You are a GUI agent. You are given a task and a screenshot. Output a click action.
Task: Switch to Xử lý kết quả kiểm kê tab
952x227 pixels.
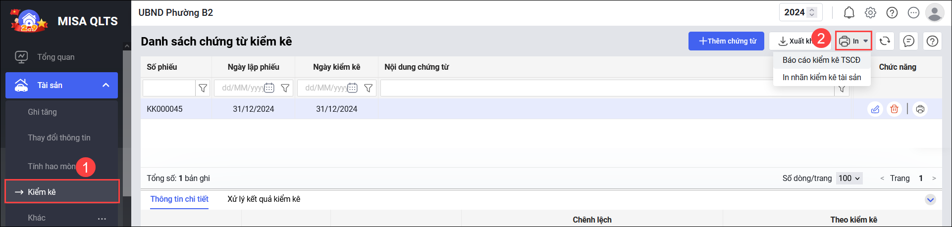point(264,199)
